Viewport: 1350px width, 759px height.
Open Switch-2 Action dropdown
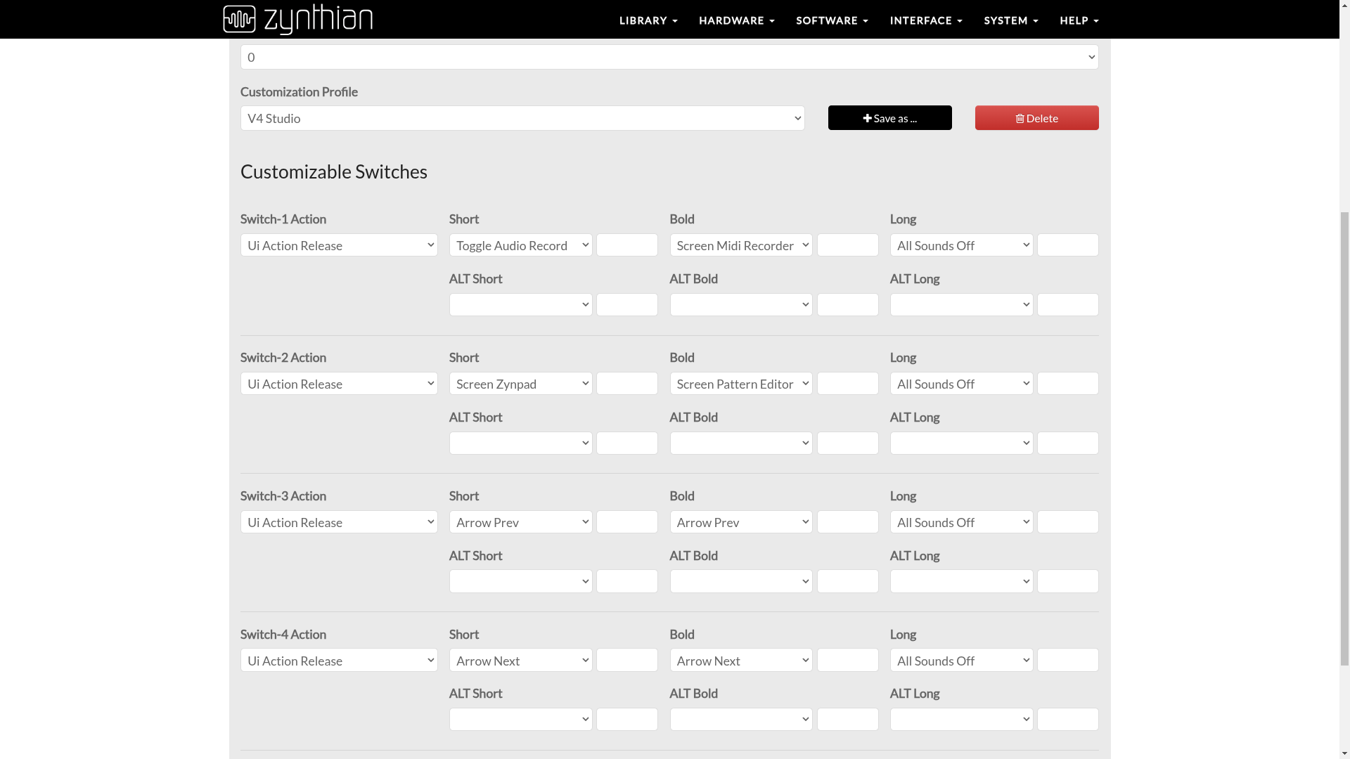point(339,384)
